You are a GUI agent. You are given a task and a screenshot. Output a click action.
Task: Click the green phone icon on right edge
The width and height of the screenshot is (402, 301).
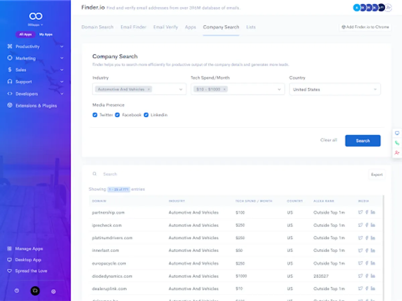[397, 143]
